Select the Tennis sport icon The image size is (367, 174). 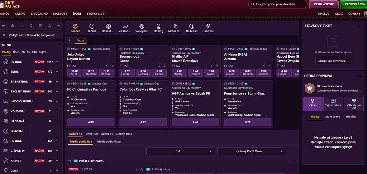point(92,26)
